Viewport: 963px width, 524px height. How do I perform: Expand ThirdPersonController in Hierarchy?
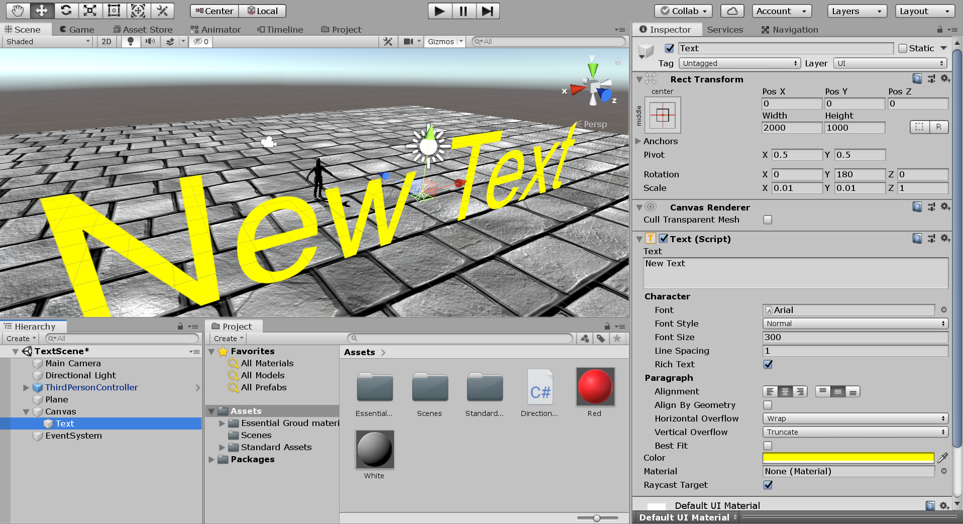[x=26, y=387]
